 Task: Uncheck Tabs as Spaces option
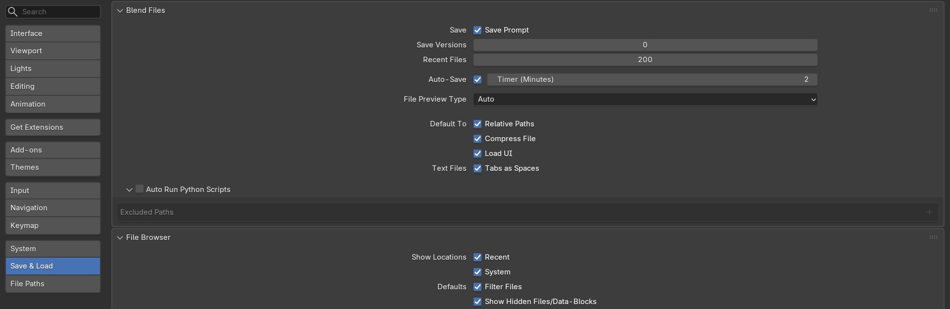pos(477,168)
